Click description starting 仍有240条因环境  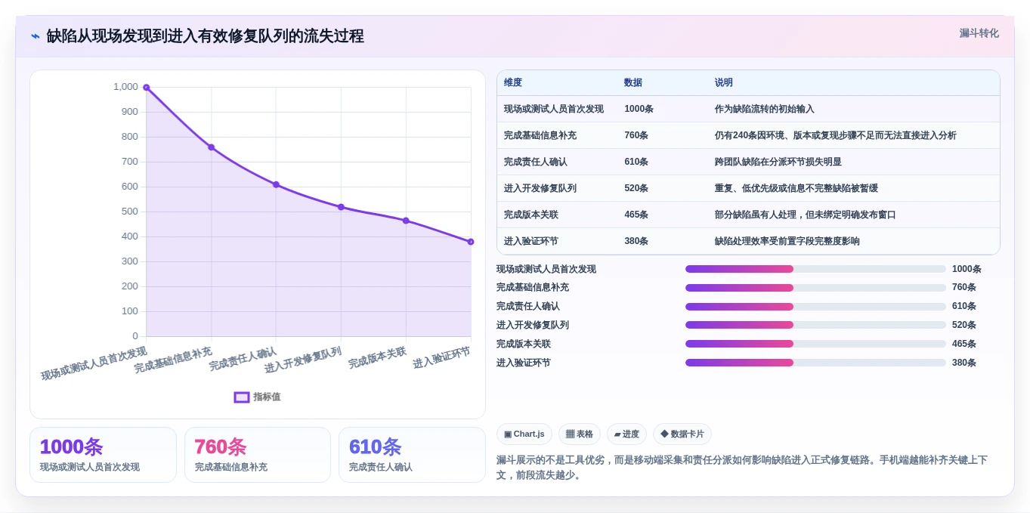coord(836,135)
